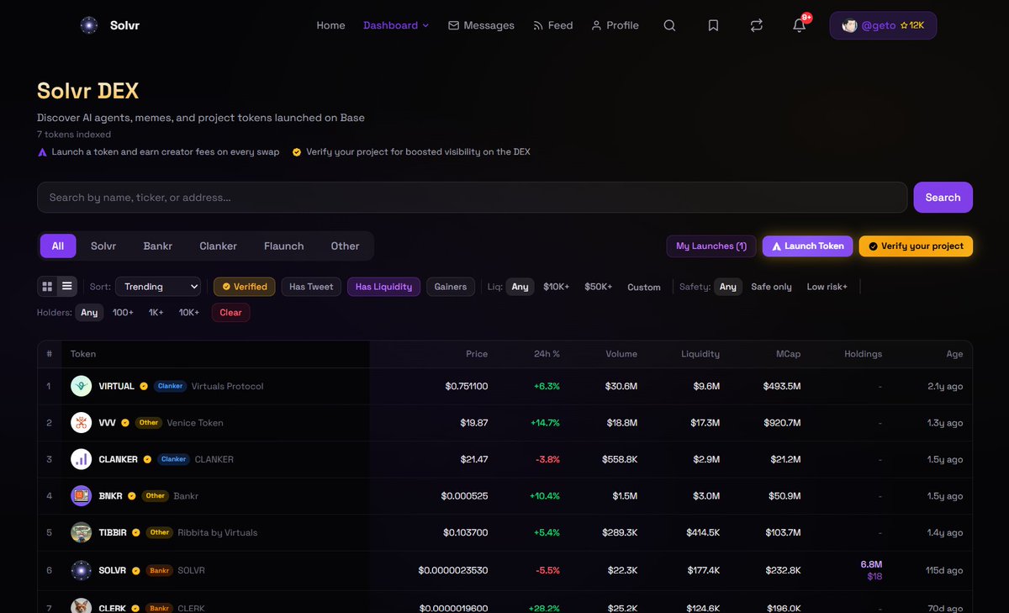Click verified badge next to SOLVR

point(136,570)
